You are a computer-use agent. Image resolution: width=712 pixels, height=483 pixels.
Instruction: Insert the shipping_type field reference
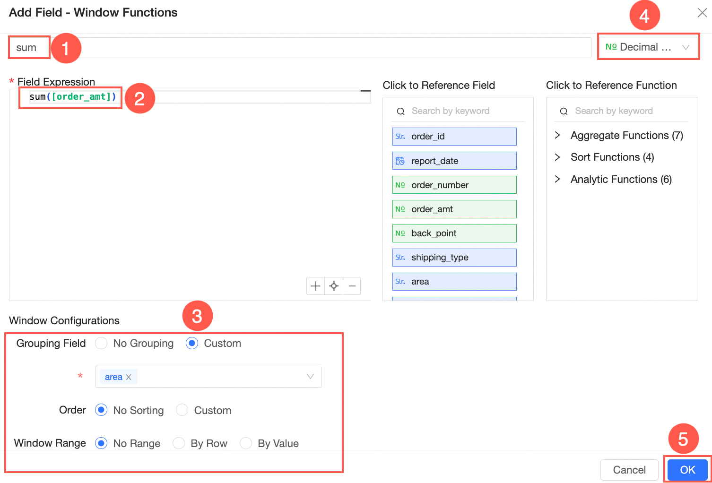click(x=454, y=258)
